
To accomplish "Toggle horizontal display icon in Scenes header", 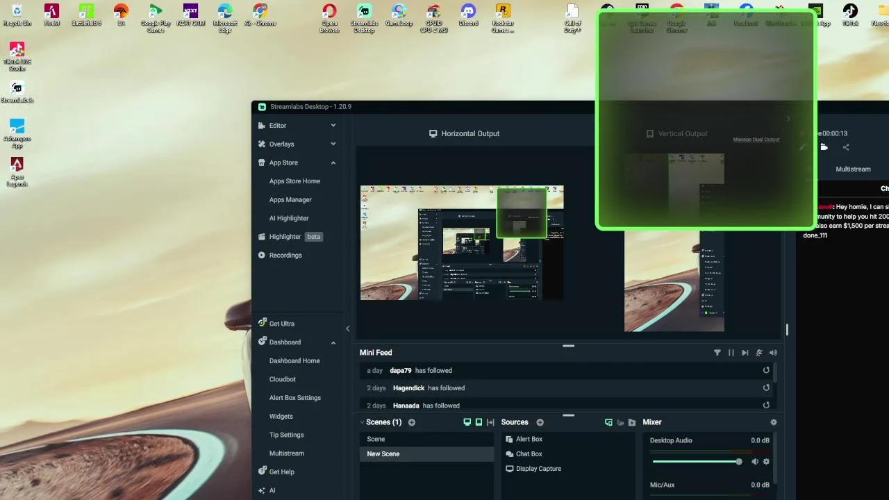I will (x=467, y=422).
